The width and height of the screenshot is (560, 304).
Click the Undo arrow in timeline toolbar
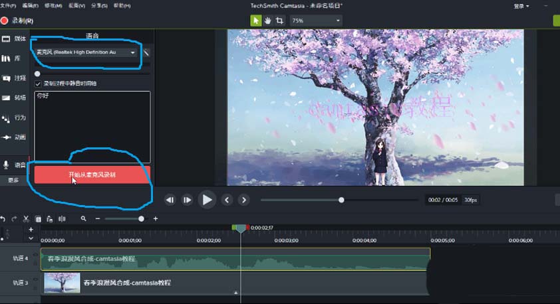[x=3, y=219]
